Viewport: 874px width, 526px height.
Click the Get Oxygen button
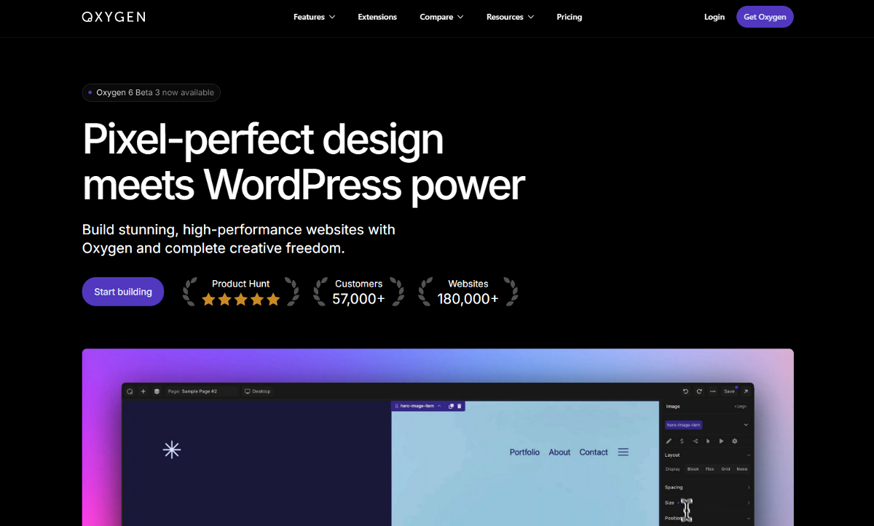click(x=764, y=17)
